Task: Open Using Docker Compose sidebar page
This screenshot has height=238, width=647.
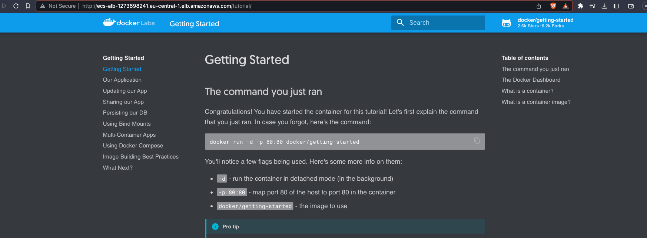Action: (133, 146)
